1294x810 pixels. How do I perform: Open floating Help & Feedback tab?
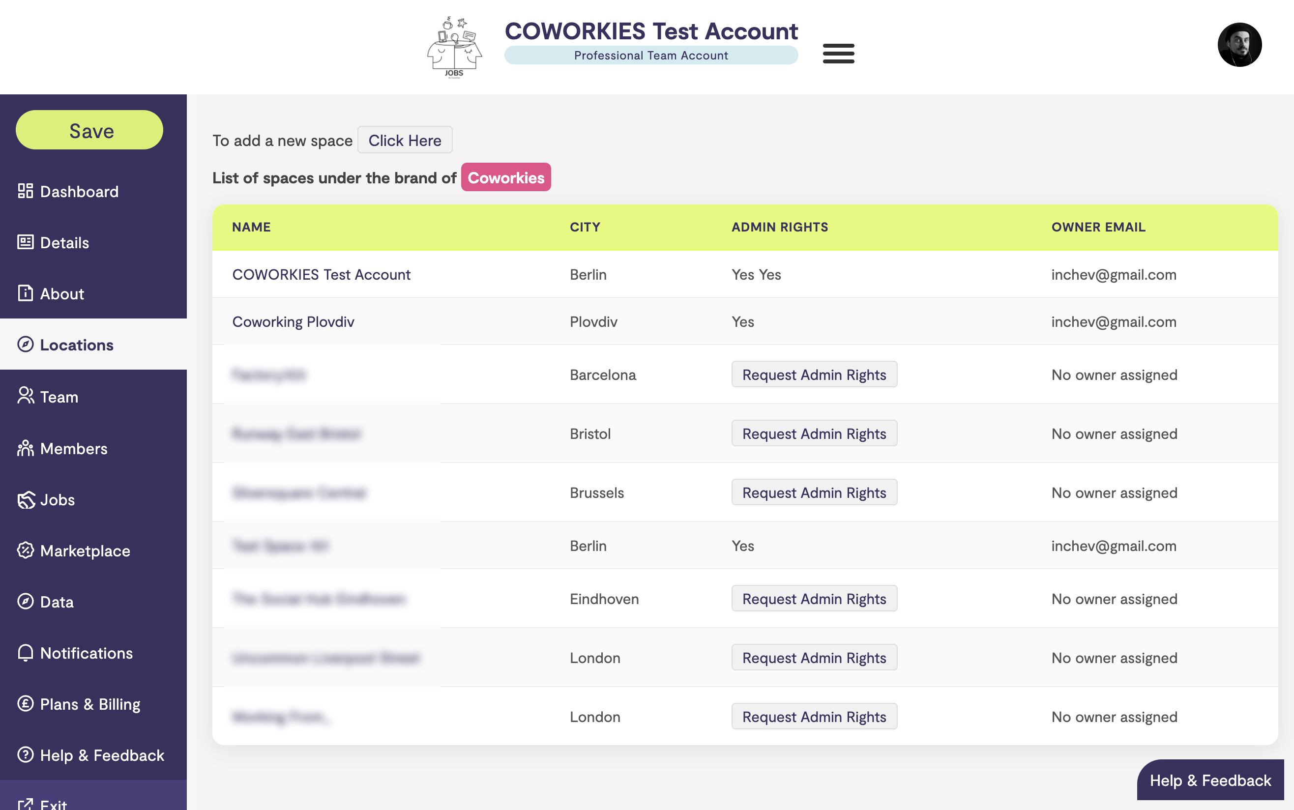[1209, 780]
